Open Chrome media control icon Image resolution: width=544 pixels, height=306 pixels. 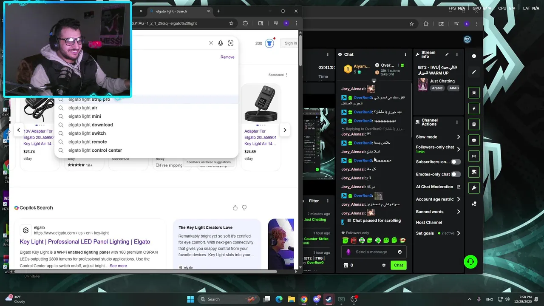click(x=276, y=23)
